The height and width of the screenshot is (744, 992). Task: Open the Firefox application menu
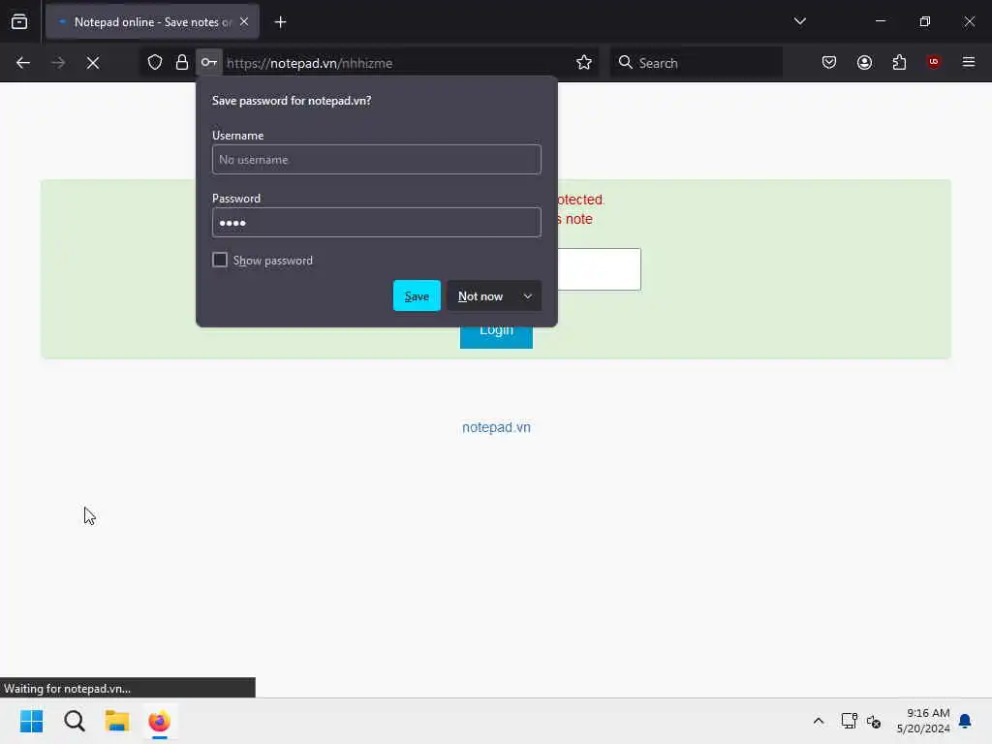coord(969,62)
